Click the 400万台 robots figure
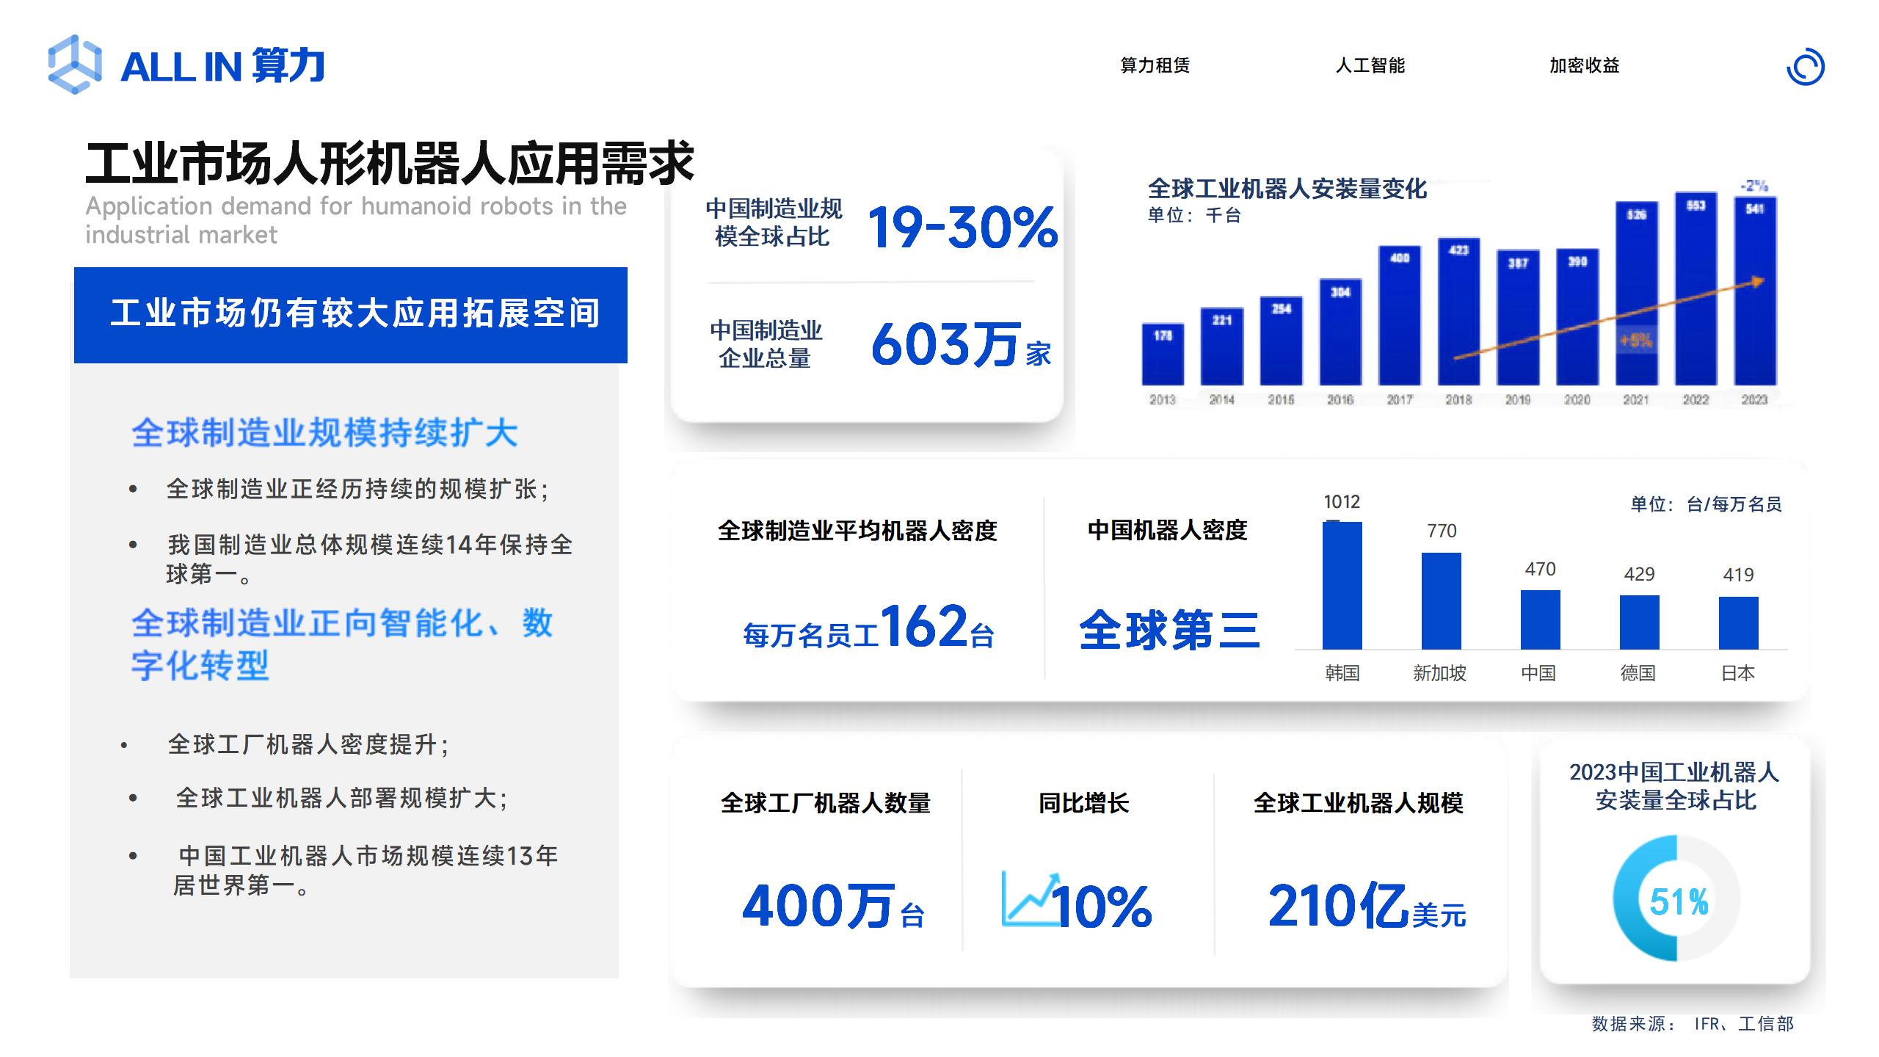The height and width of the screenshot is (1057, 1879). pos(832,907)
